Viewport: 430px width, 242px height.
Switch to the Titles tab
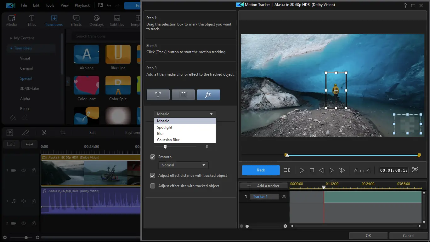tap(31, 21)
